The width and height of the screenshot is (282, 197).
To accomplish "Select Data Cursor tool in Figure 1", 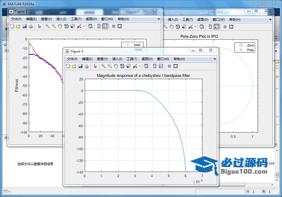I will [x=73, y=26].
